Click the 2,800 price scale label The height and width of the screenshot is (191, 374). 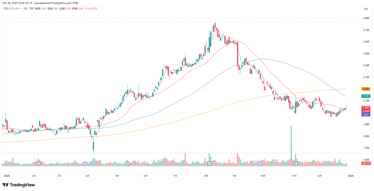click(365, 18)
